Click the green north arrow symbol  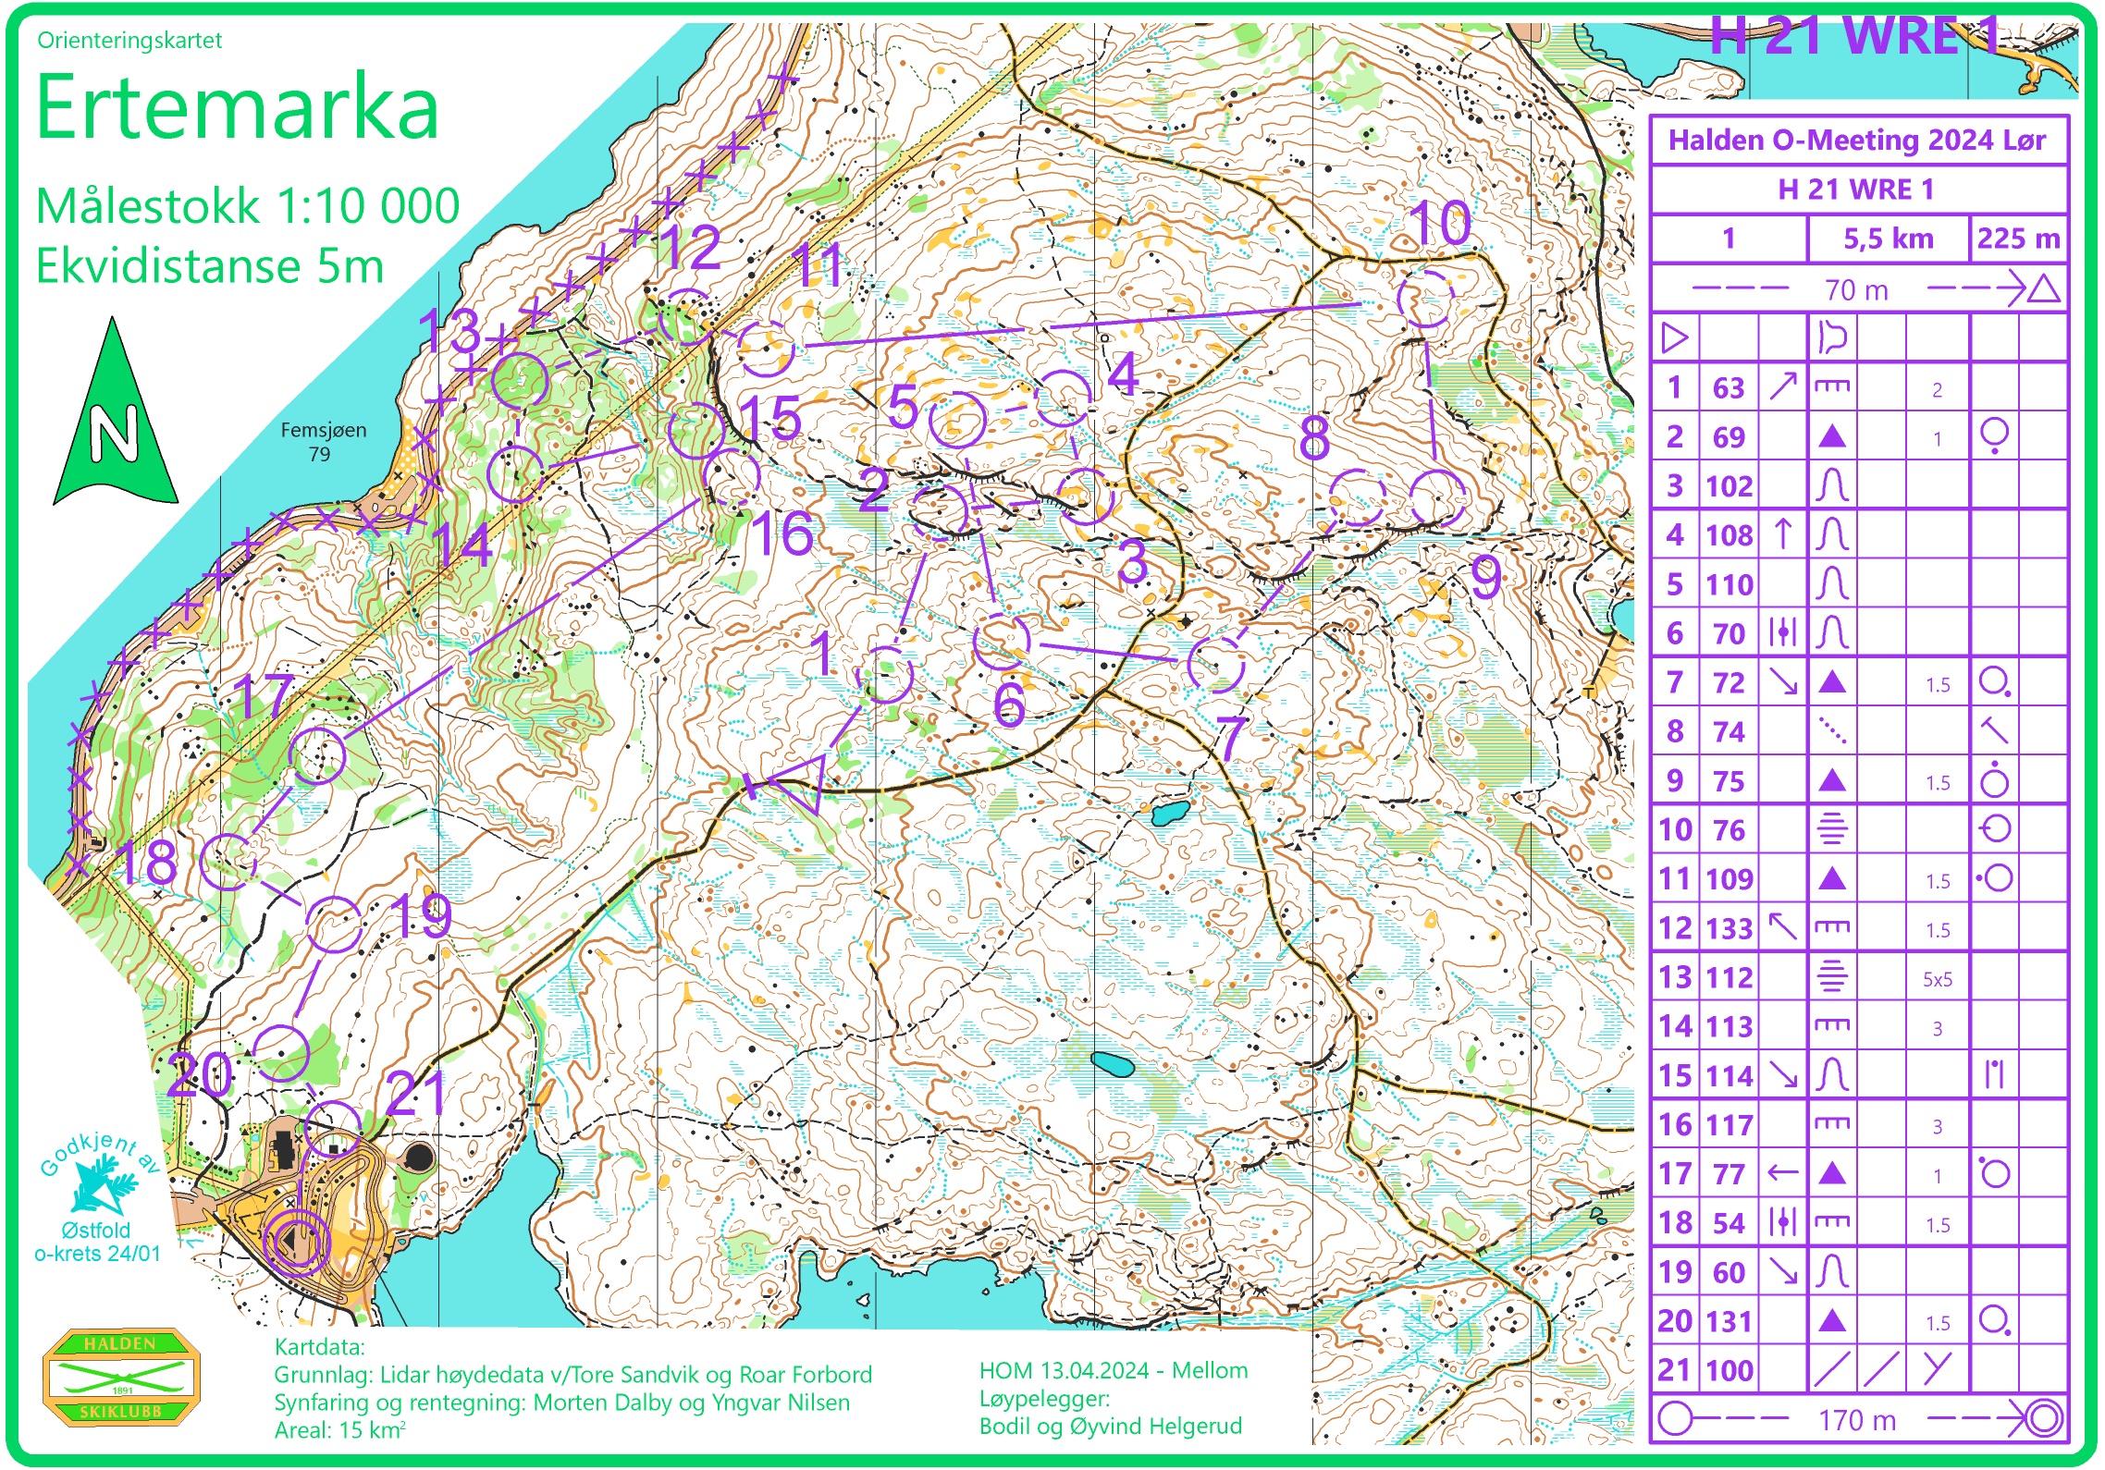(115, 411)
